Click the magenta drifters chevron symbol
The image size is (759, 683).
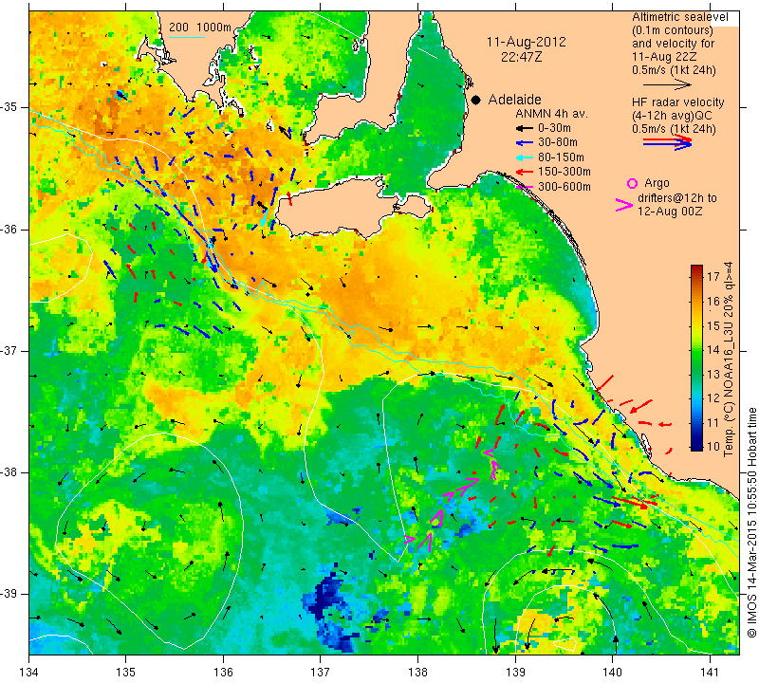624,205
